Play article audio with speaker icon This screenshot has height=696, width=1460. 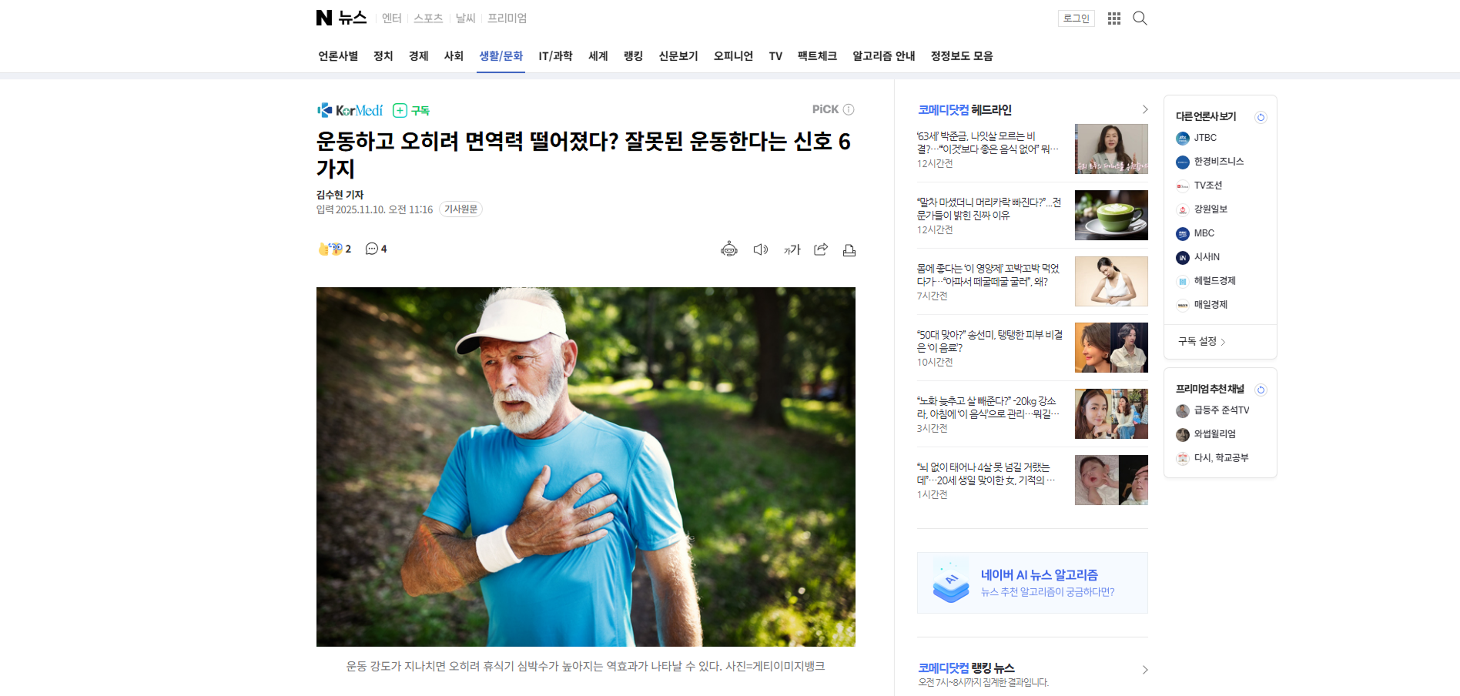761,249
